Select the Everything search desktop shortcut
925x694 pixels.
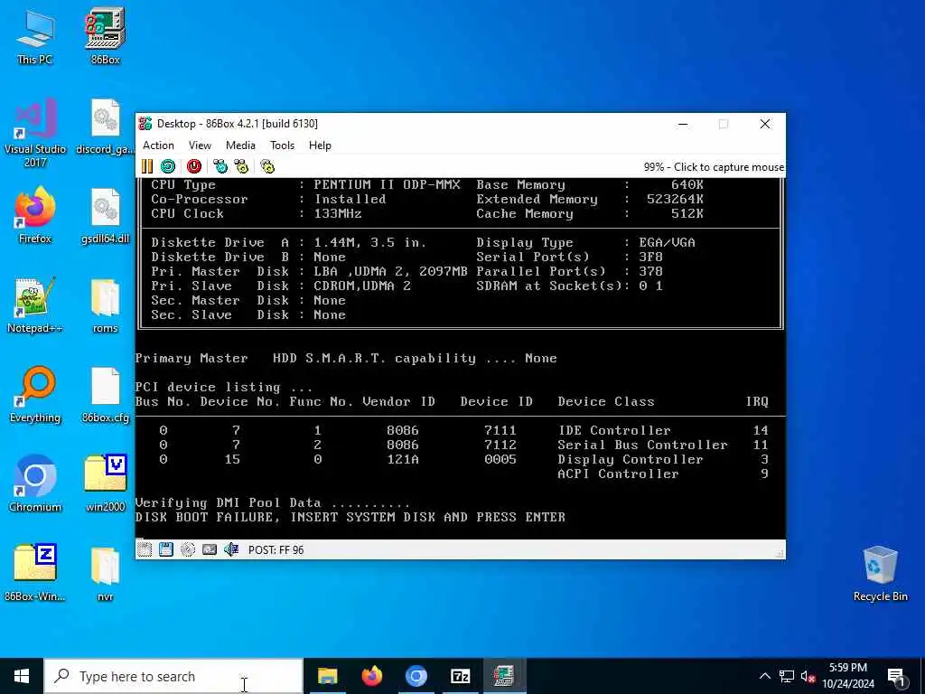[35, 395]
